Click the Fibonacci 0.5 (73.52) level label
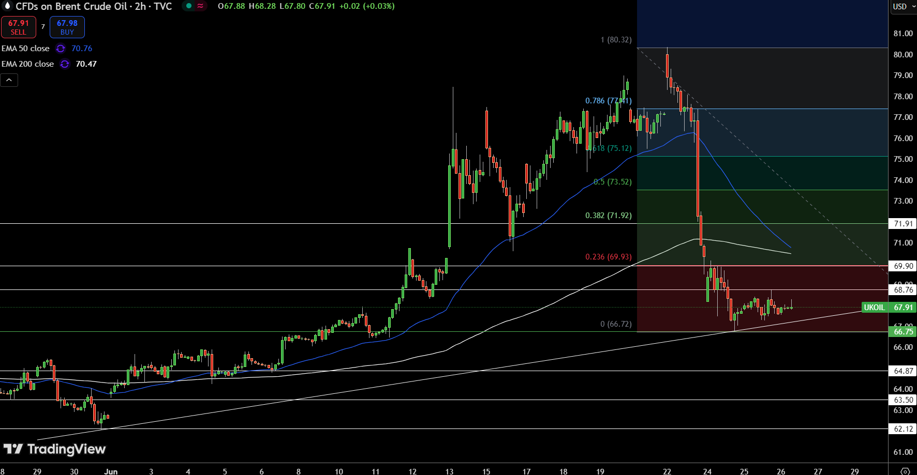The width and height of the screenshot is (917, 475). (613, 182)
